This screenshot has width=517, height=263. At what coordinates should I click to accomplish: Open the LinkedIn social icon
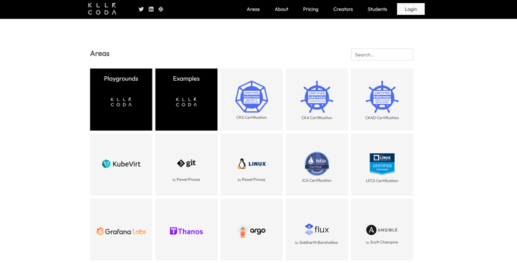151,9
